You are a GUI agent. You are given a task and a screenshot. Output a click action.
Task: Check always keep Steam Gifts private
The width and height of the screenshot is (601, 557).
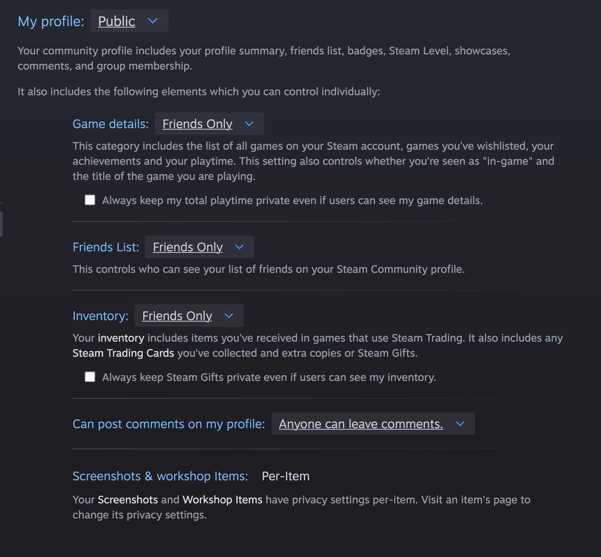[x=90, y=377]
